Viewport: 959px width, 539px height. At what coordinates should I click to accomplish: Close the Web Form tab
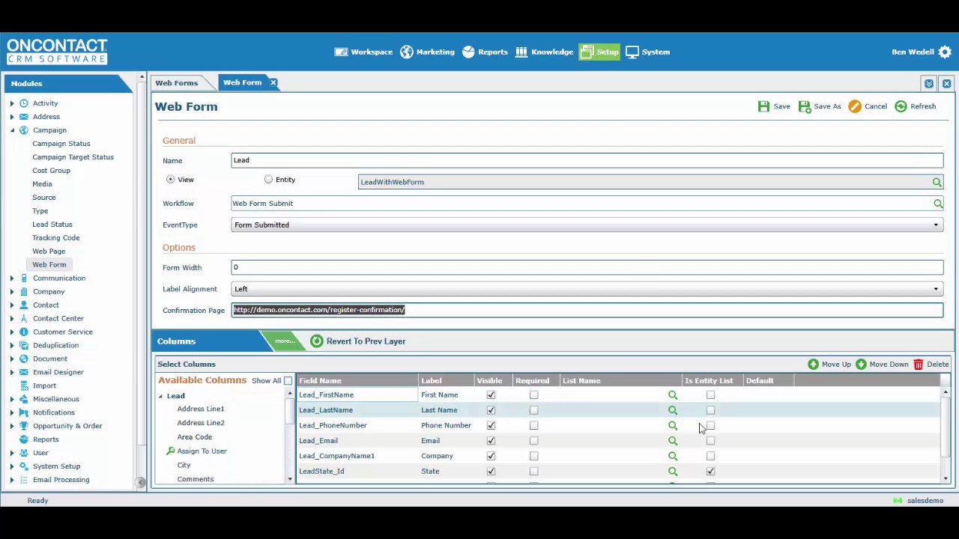(273, 82)
